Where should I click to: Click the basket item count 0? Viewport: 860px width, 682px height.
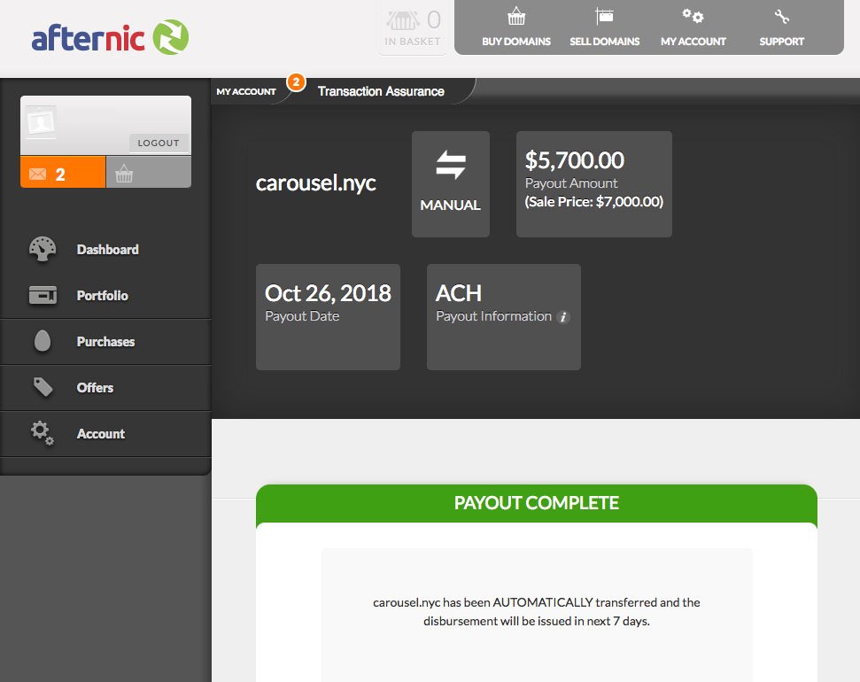click(x=434, y=20)
